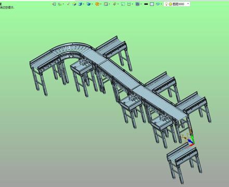Click the beige square background icon
The height and width of the screenshot is (187, 229).
click(x=106, y=4)
